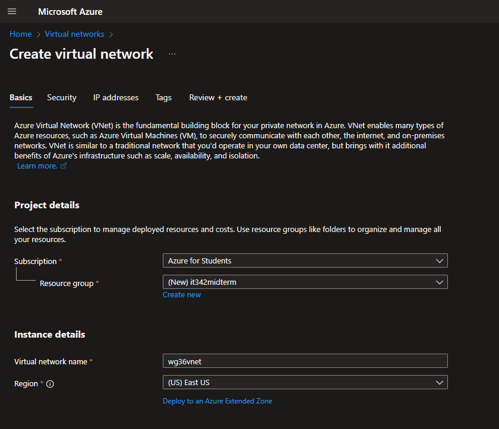499x429 pixels.
Task: Click the Microsoft Azure logo text
Action: coord(70,12)
